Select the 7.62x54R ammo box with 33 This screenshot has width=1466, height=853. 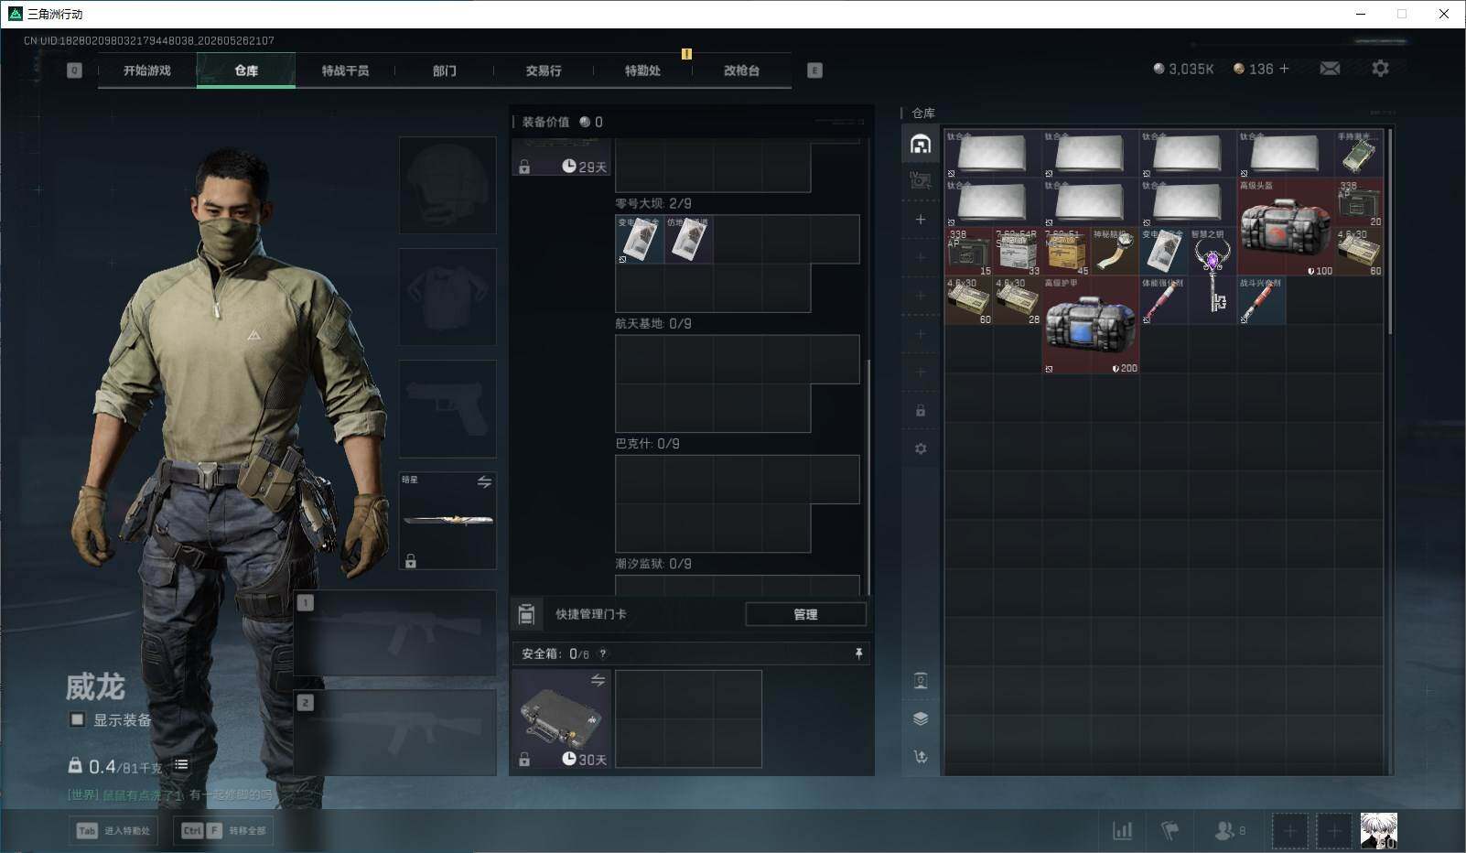click(x=1018, y=252)
